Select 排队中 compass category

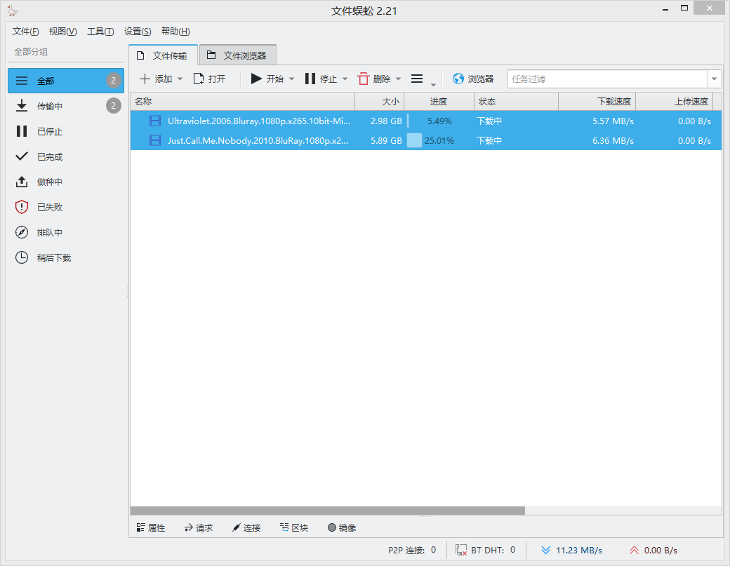(x=66, y=232)
